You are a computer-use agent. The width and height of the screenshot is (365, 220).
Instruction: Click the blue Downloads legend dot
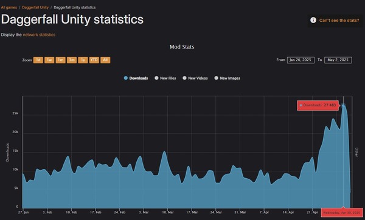tap(126, 78)
